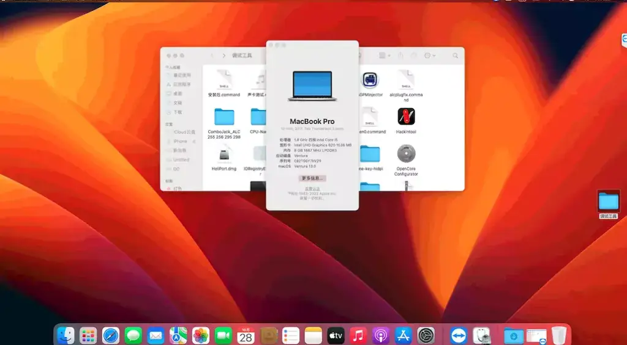Eject iPhone in Finder sidebar
The height and width of the screenshot is (345, 627).
click(x=194, y=141)
